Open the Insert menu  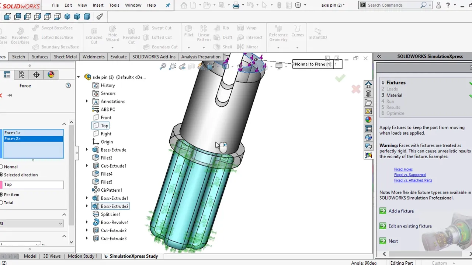tap(98, 5)
